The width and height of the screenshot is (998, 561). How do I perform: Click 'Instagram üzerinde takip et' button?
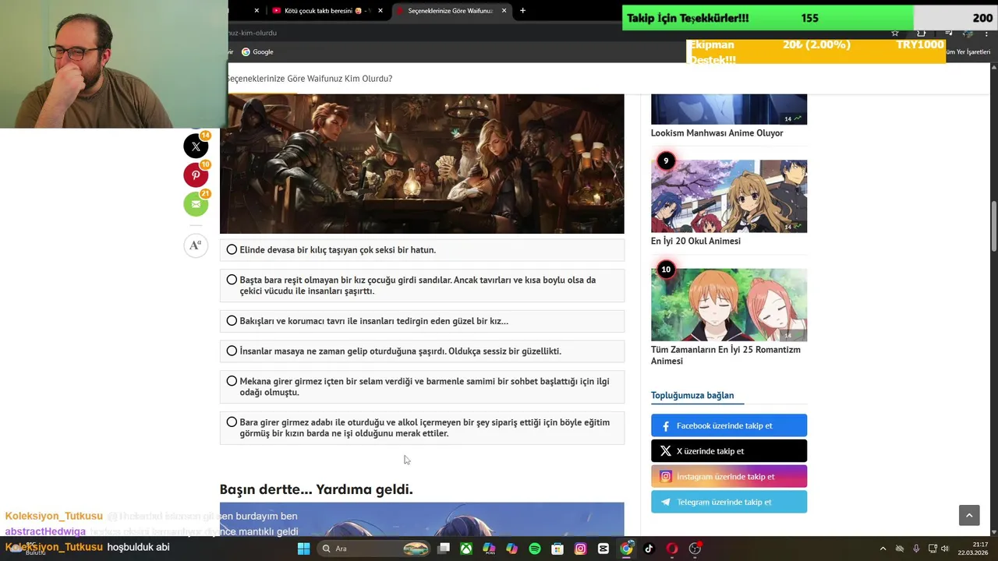click(x=729, y=477)
